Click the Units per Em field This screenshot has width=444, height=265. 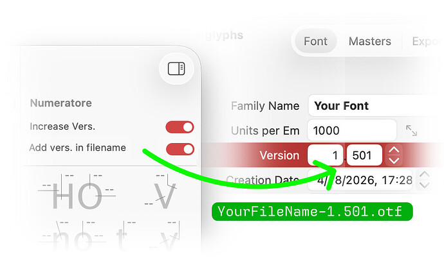coord(352,130)
